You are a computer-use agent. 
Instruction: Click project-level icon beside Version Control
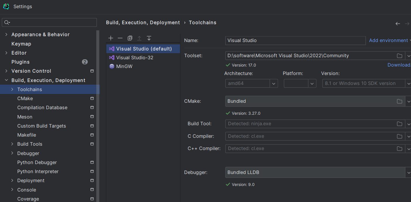[92, 71]
